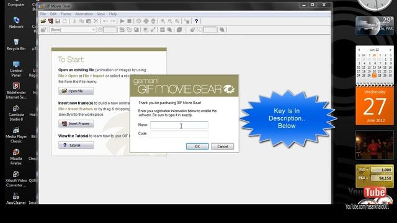Image resolution: width=397 pixels, height=223 pixels.
Task: Select the Xilisoft Video Converter desktop icon
Action: pos(16,179)
